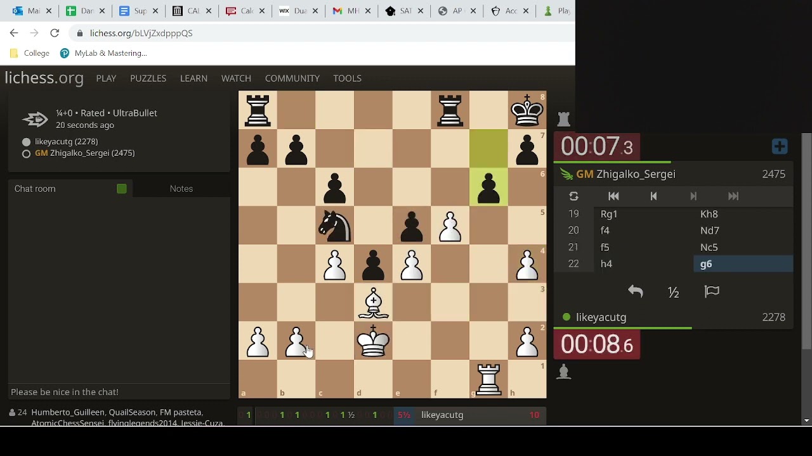Click likeyacutg name beside bottom clock
The width and height of the screenshot is (812, 456).
[601, 317]
